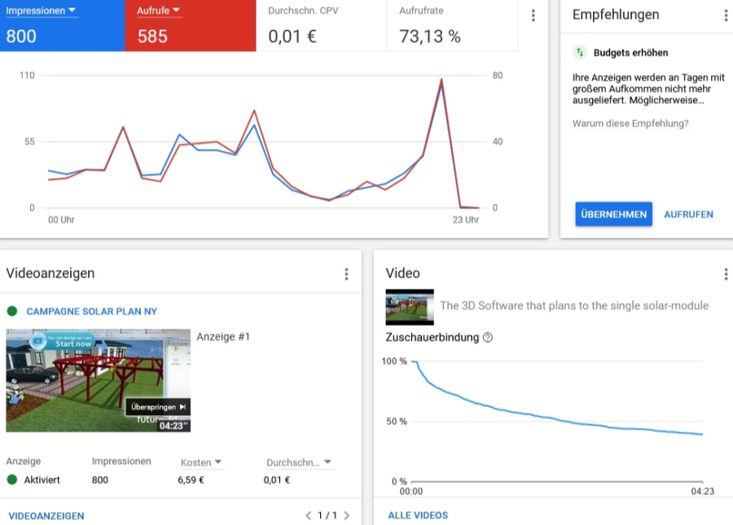The width and height of the screenshot is (733, 525).
Task: Click the AUFRUFEN link
Action: pos(688,215)
